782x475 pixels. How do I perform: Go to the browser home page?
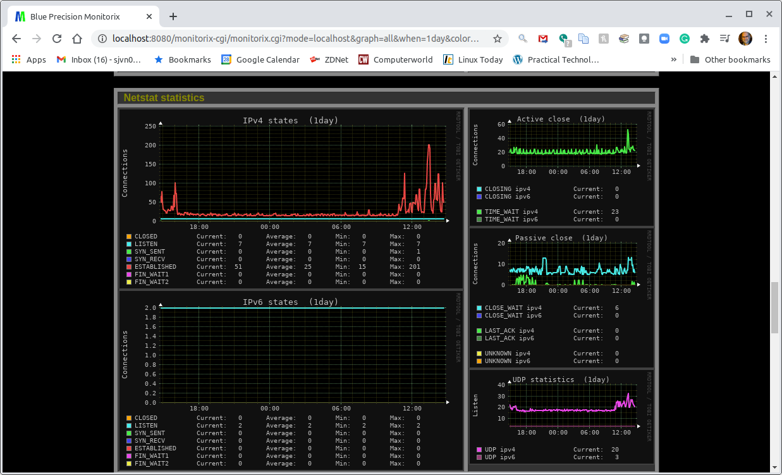point(77,39)
